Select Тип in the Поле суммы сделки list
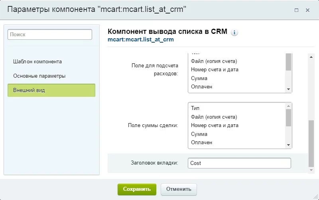This screenshot has width=319, height=200. 195,108
